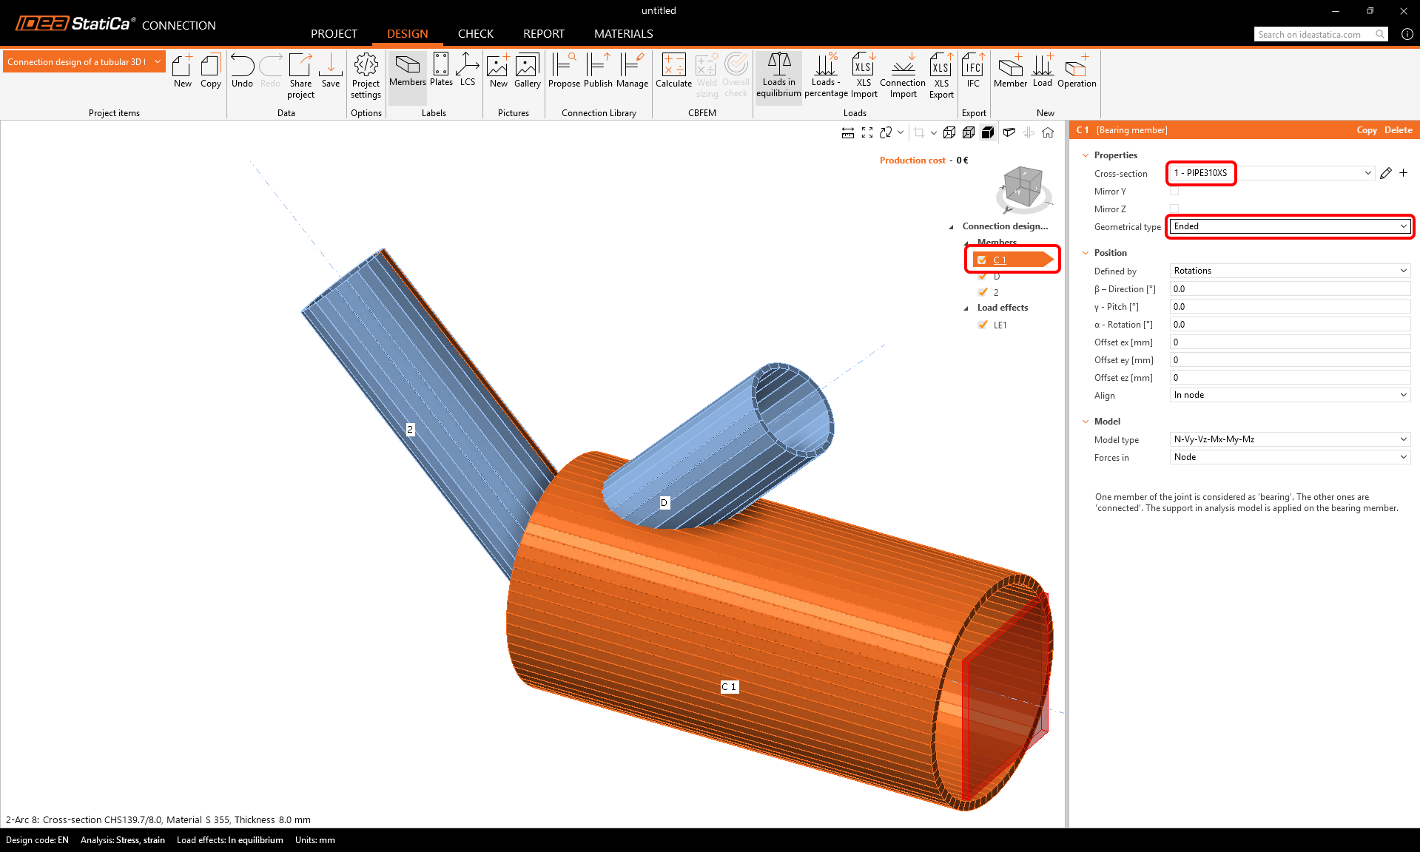
Task: Toggle visibility checkbox for member 2
Action: tap(983, 292)
